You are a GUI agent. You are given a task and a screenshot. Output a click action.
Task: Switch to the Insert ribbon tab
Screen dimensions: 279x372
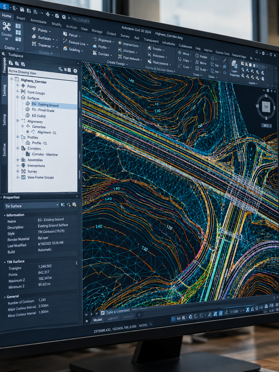tap(21, 18)
